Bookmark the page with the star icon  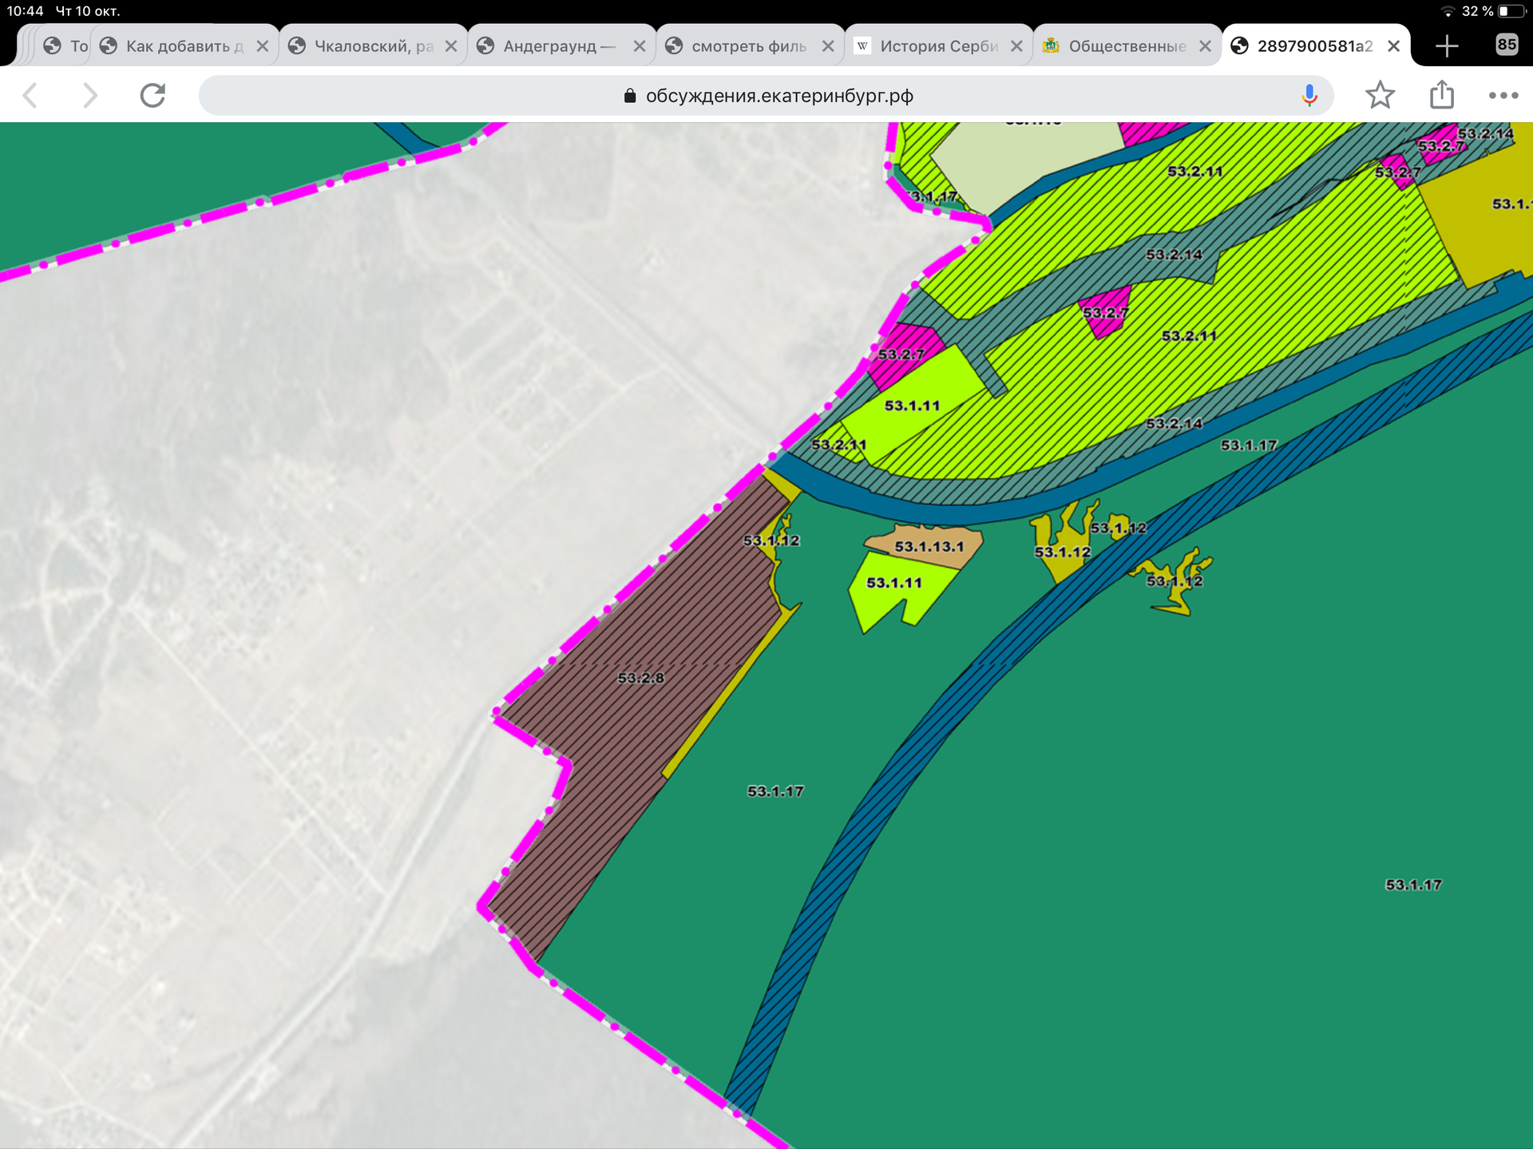click(1380, 96)
